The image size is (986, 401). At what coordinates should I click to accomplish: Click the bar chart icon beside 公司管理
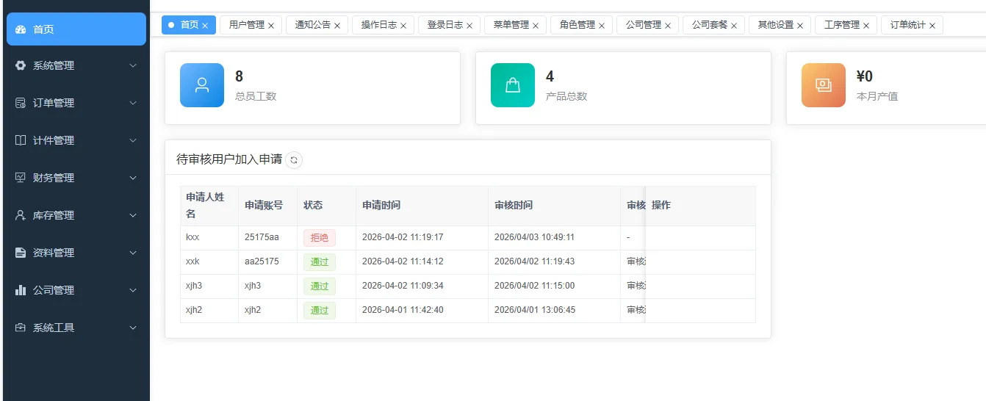click(21, 290)
